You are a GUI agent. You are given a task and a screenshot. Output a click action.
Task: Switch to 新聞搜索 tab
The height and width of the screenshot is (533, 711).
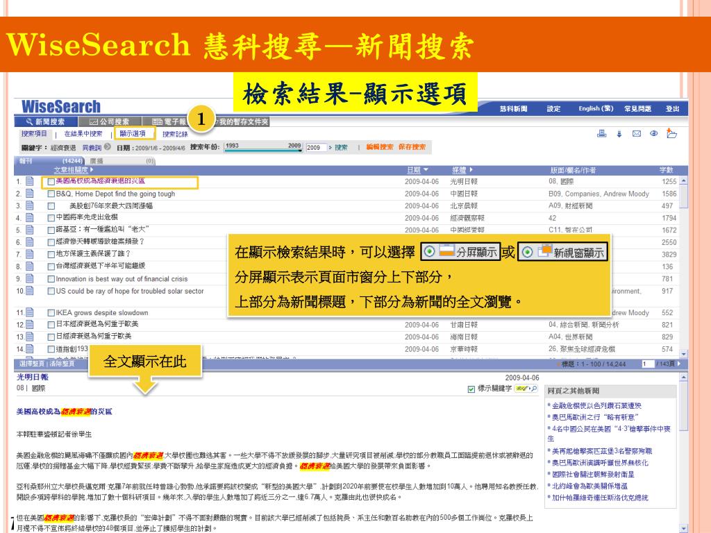coord(45,121)
